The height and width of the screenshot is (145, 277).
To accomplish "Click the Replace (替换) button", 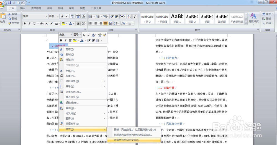I will (267, 19).
